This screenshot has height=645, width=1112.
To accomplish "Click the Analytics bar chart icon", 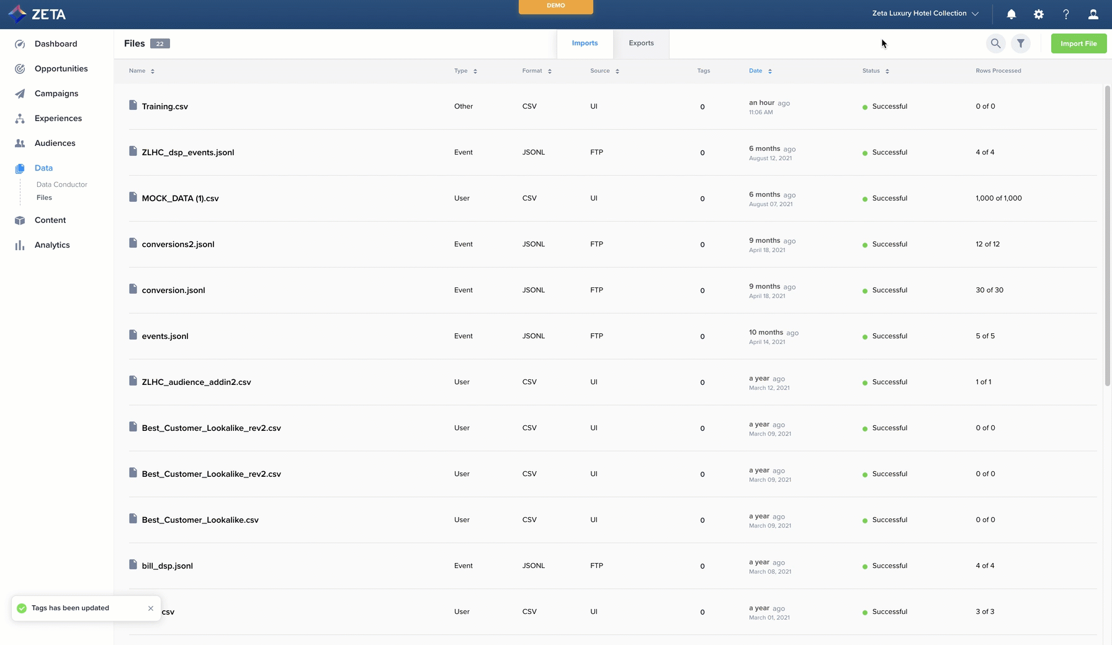I will 20,245.
